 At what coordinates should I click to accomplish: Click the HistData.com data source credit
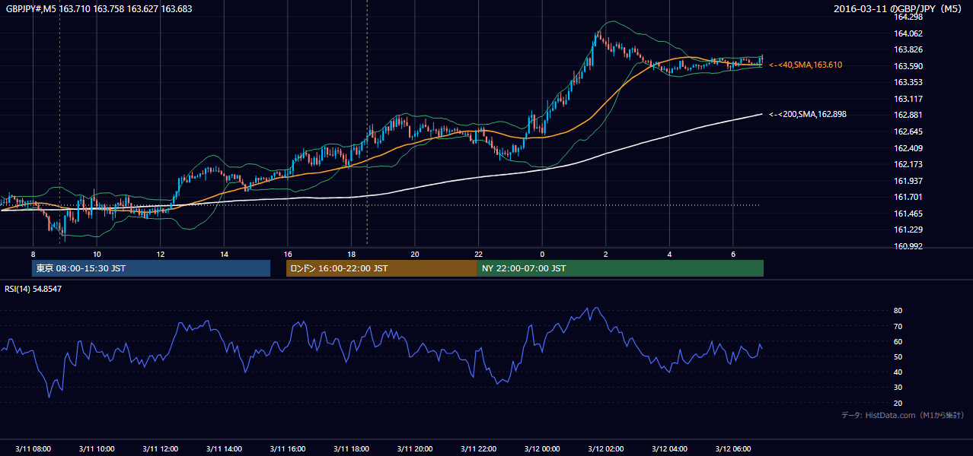pyautogui.click(x=903, y=415)
